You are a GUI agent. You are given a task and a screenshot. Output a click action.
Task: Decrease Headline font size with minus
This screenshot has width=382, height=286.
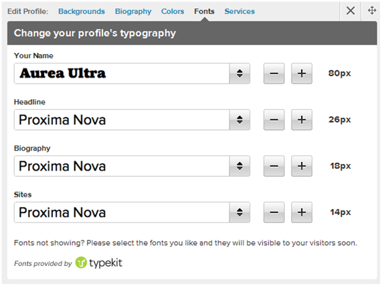pos(274,120)
